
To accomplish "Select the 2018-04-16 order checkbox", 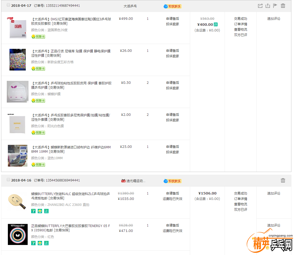I will tap(8, 180).
